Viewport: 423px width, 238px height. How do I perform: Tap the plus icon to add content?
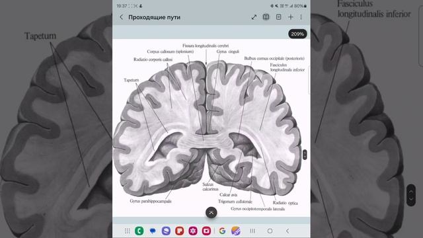291,17
